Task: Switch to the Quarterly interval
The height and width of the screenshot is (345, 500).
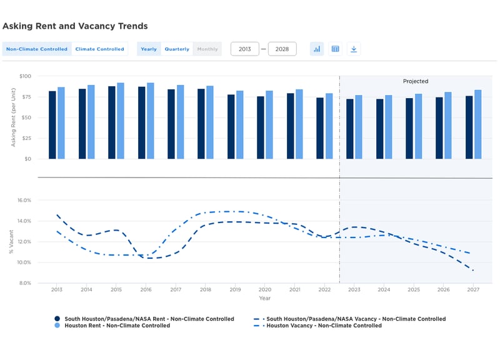Action: point(177,49)
